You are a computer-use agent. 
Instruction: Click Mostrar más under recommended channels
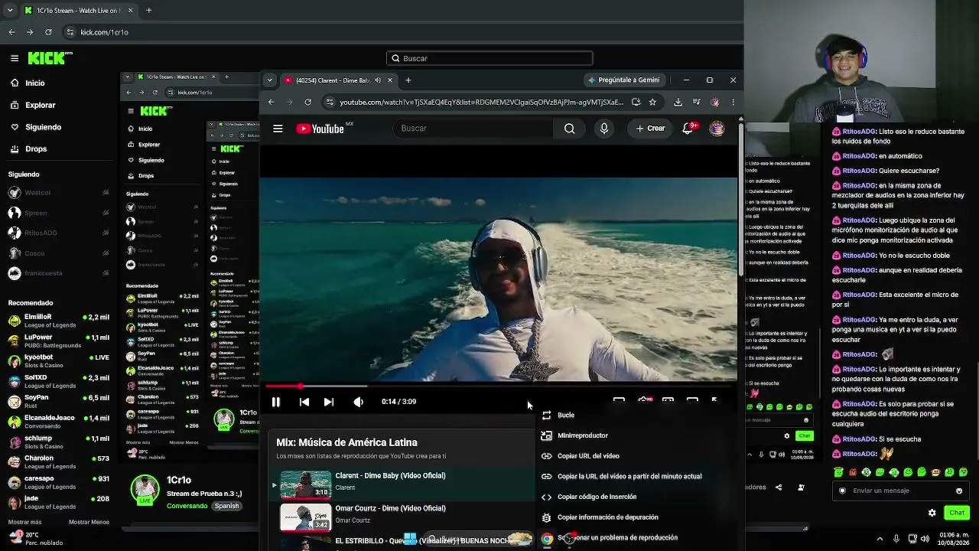[x=24, y=522]
